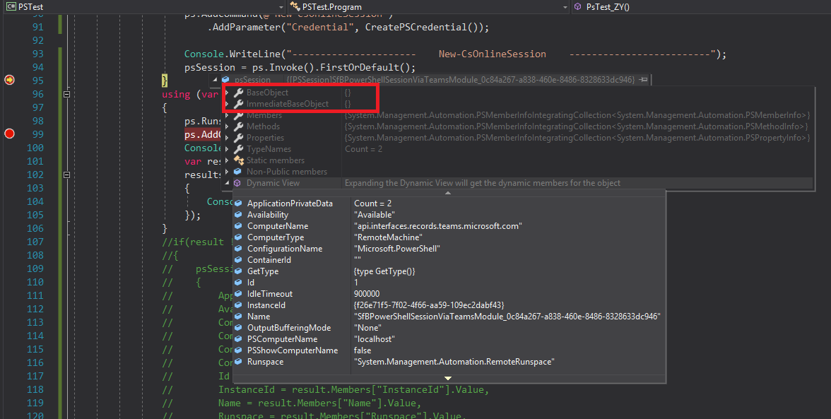Select the Id row in Dynamic View
Viewport: 831px width, 419px height.
[x=449, y=283]
